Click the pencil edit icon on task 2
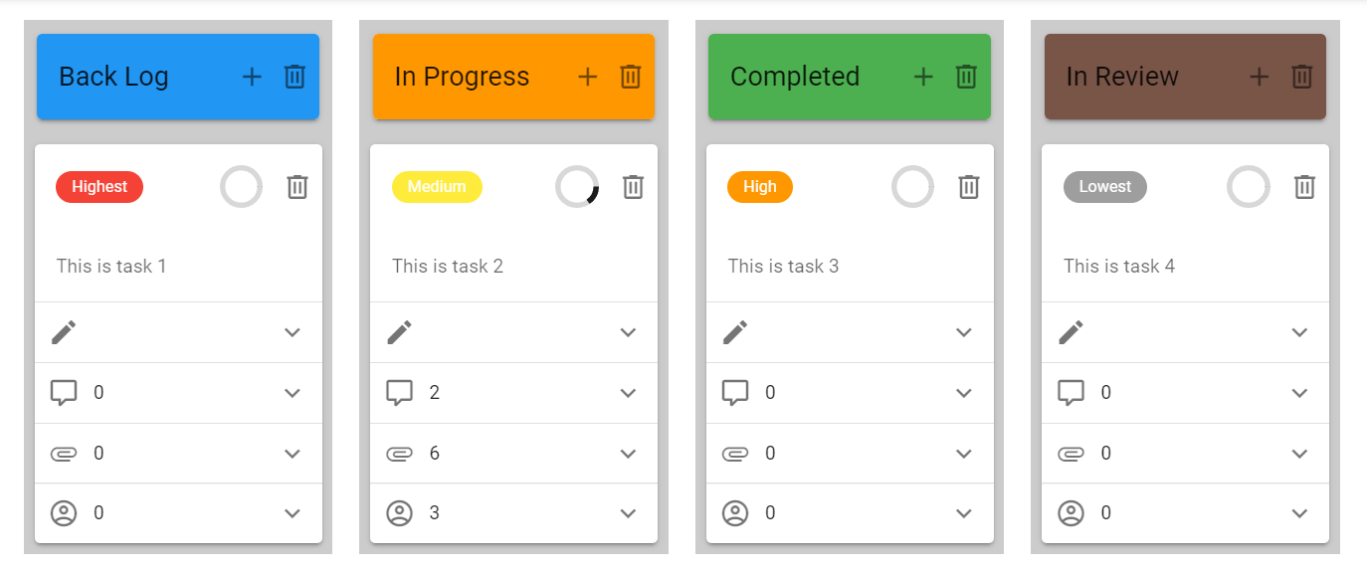The height and width of the screenshot is (576, 1367). coord(399,332)
